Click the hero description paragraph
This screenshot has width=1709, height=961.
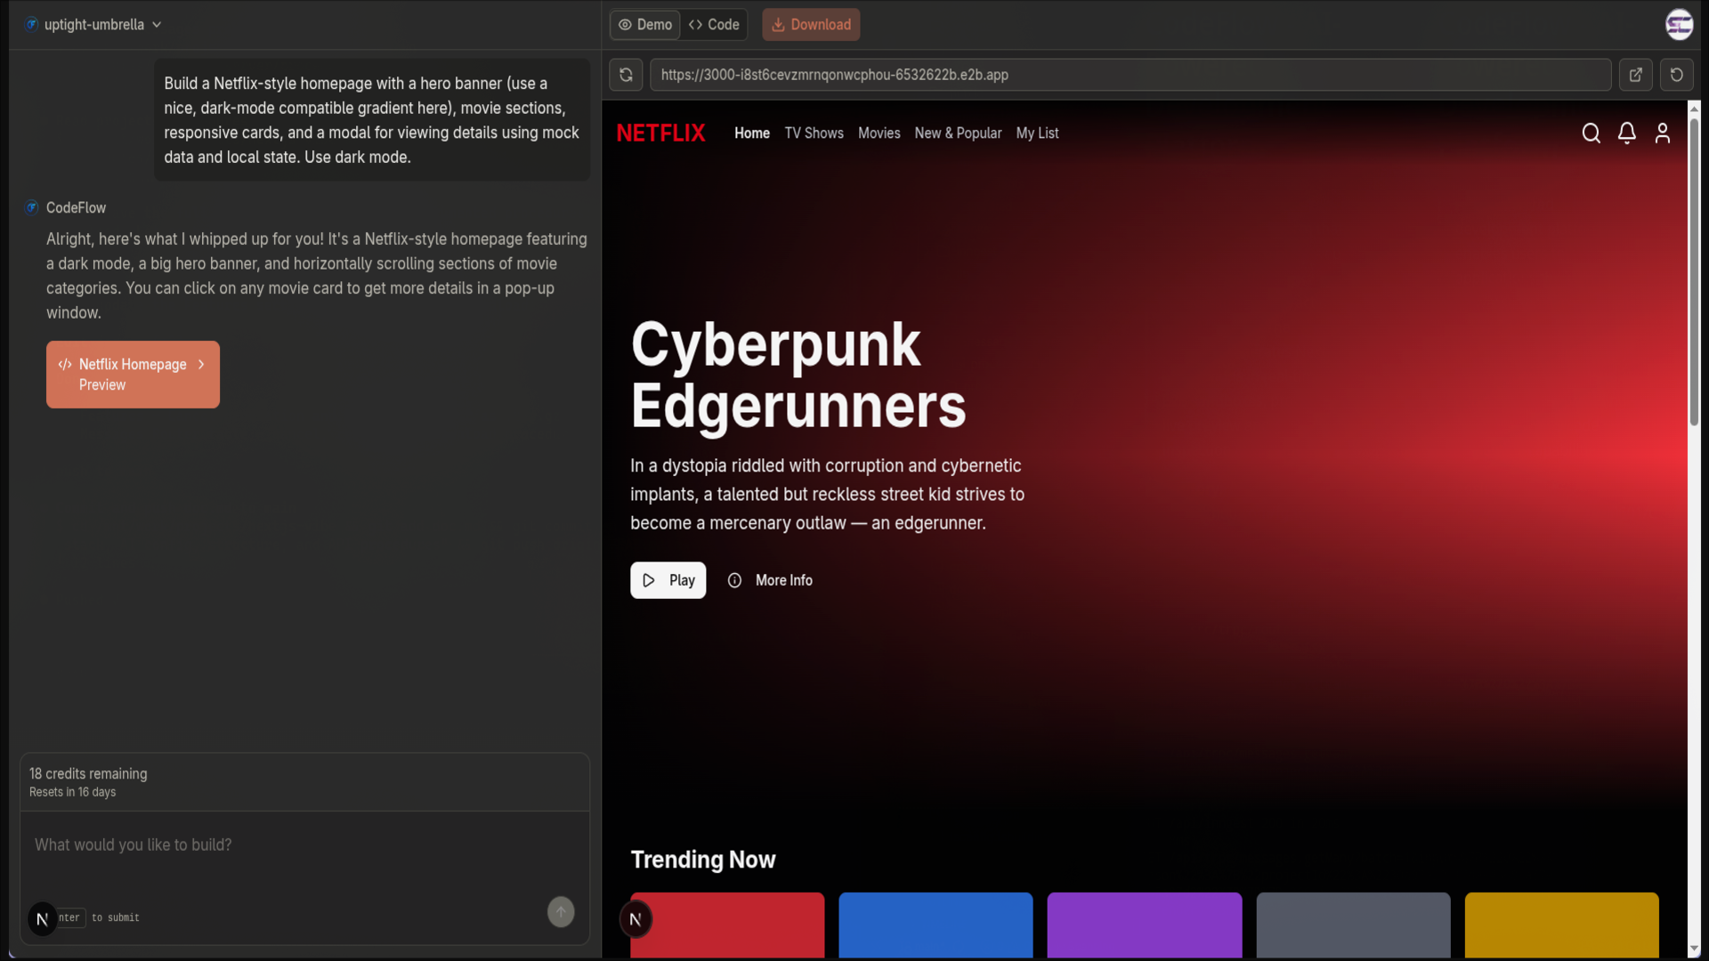(828, 495)
